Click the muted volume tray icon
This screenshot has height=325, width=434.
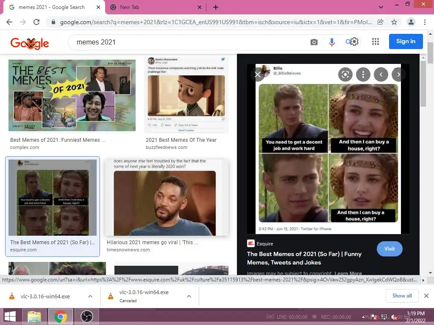(x=394, y=317)
